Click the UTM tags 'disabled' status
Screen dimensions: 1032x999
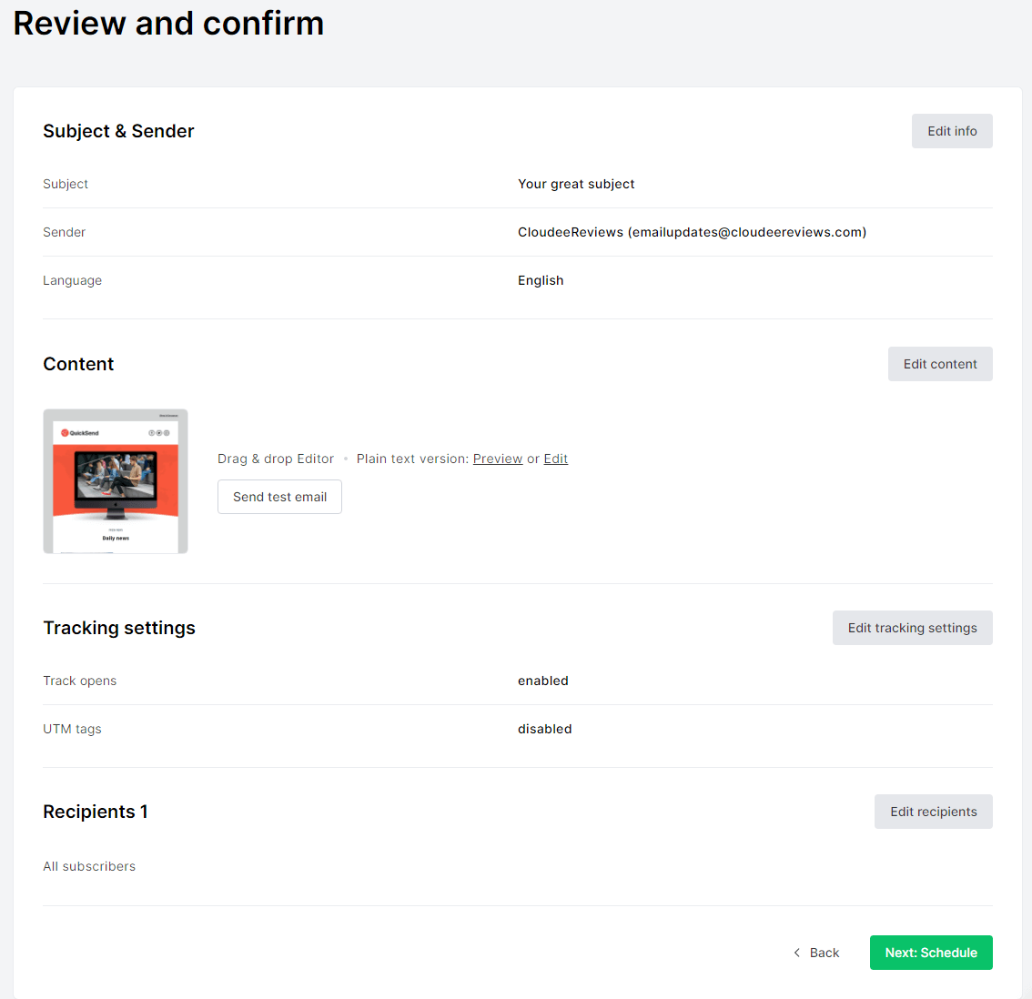point(545,729)
